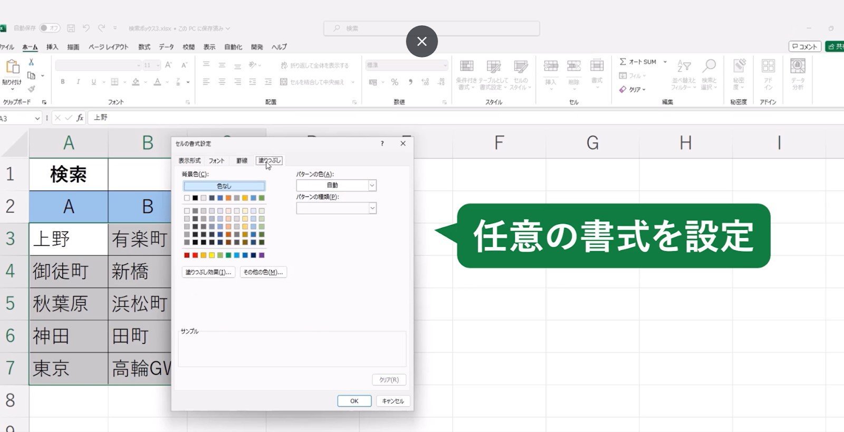844x432 pixels.
Task: Select the cell containing 秋葉原
Action: (69, 304)
